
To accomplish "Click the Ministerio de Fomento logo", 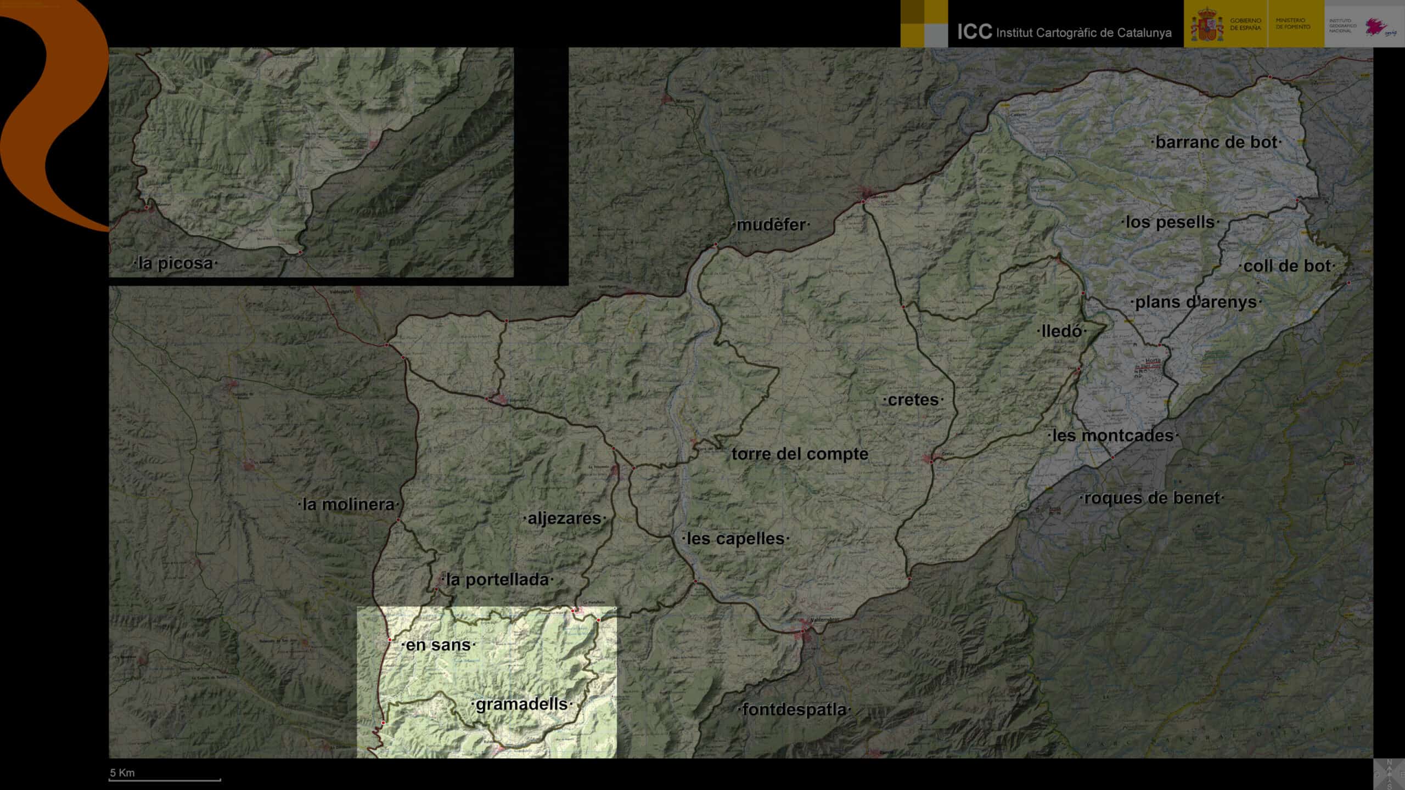I will pos(1293,24).
